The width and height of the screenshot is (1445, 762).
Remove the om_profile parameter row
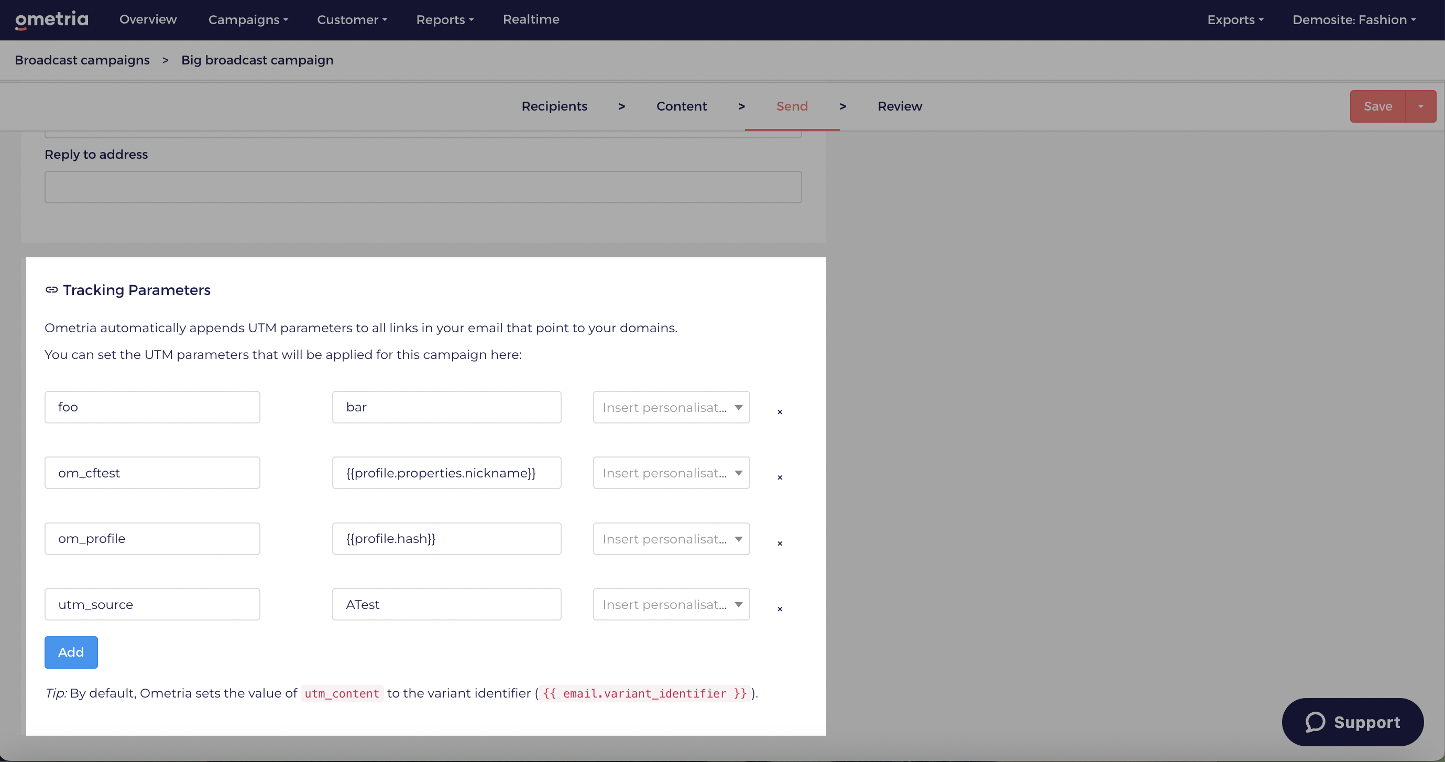(x=780, y=543)
